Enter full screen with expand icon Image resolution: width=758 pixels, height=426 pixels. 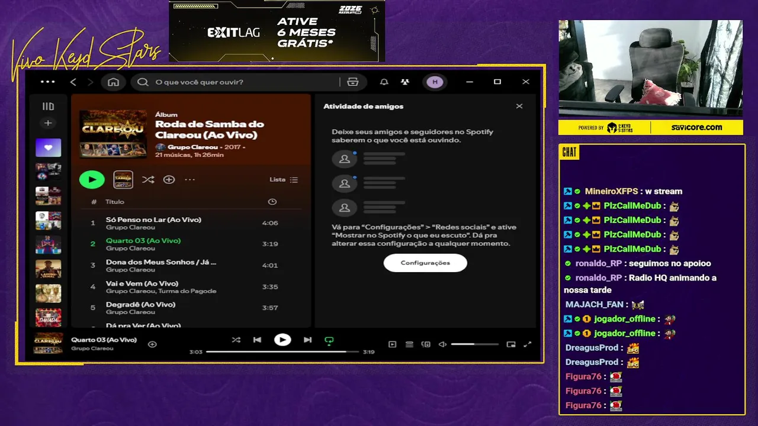pyautogui.click(x=528, y=344)
